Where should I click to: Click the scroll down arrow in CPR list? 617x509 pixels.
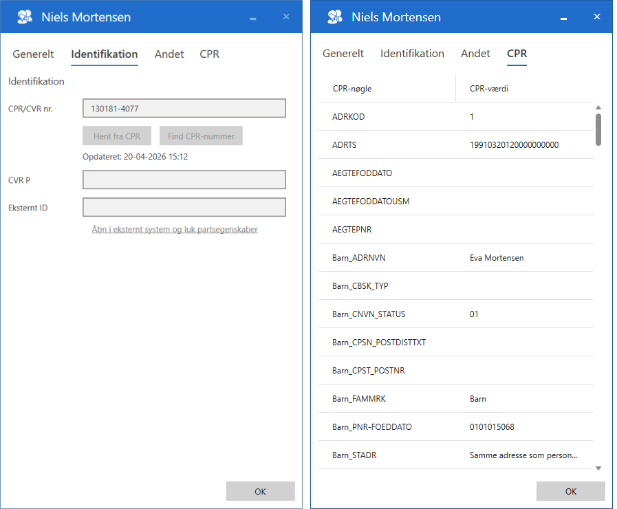pos(598,468)
